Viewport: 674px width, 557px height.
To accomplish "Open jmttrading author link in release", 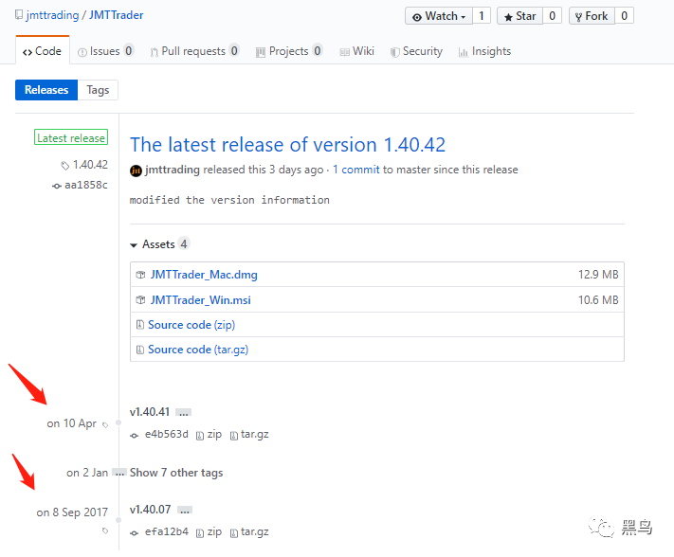I will 173,170.
